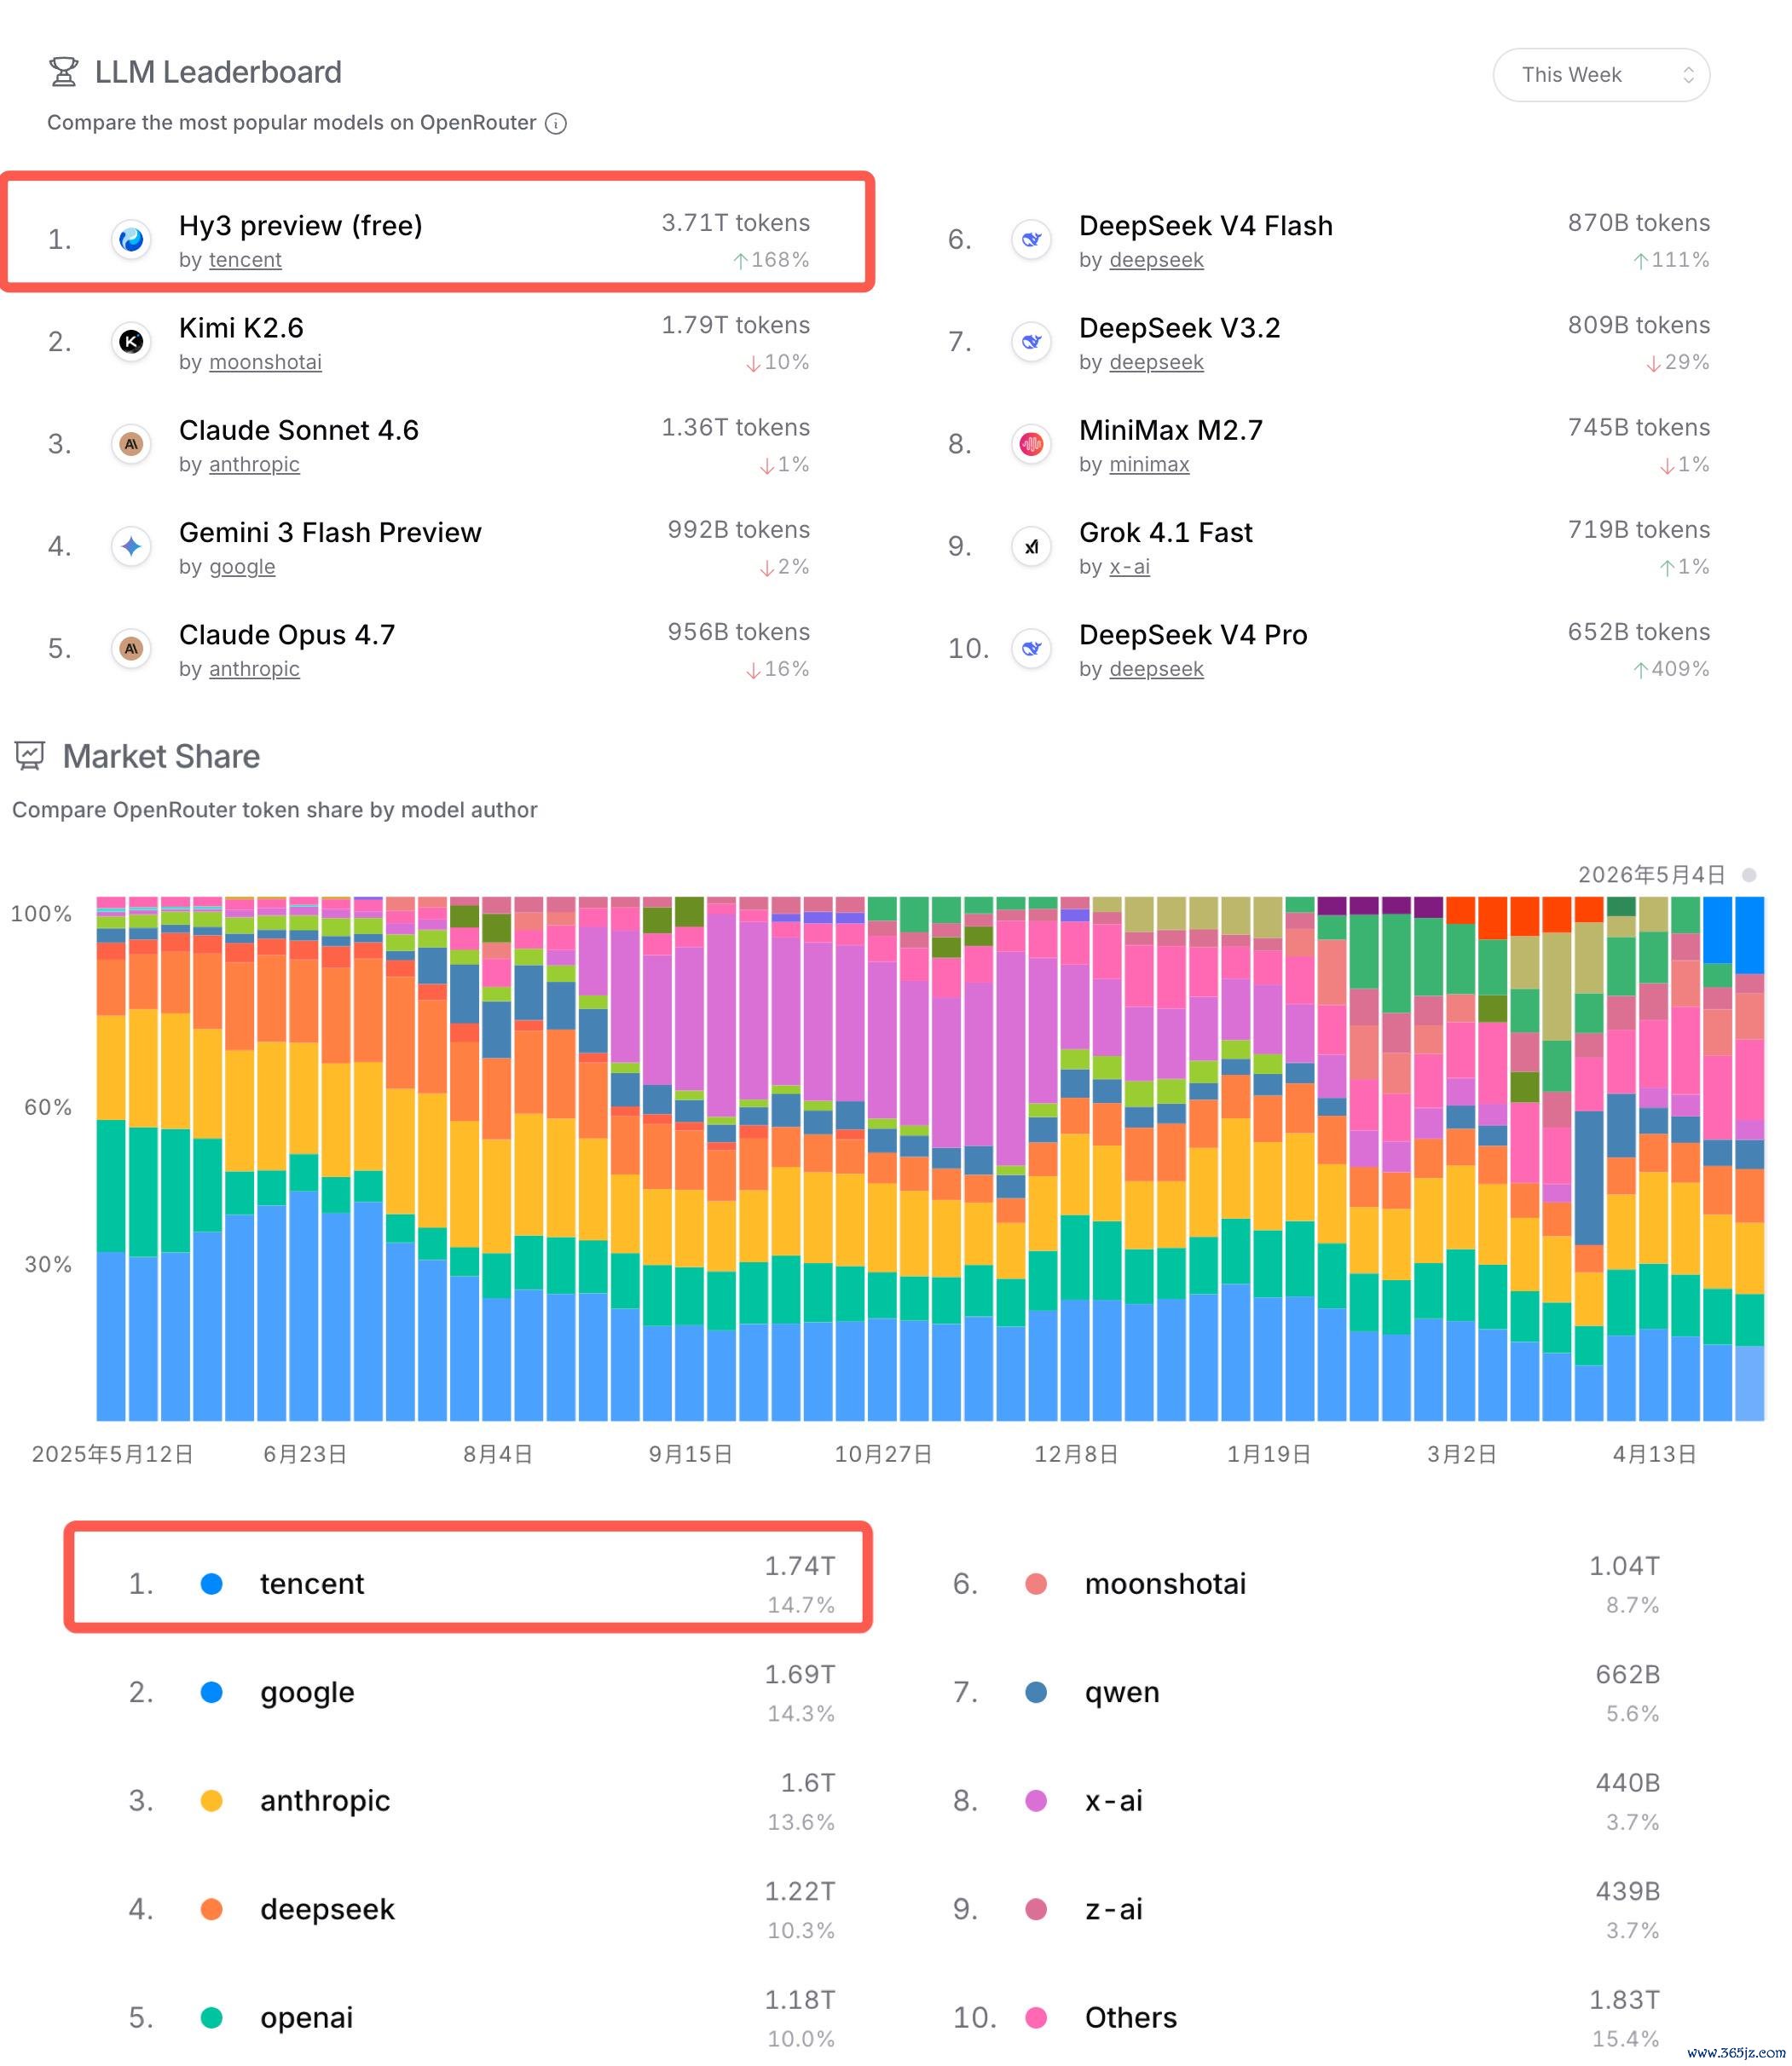This screenshot has height=2066, width=1792.
Task: Select the DeepSeek V4 Flash model title
Action: (x=1205, y=226)
